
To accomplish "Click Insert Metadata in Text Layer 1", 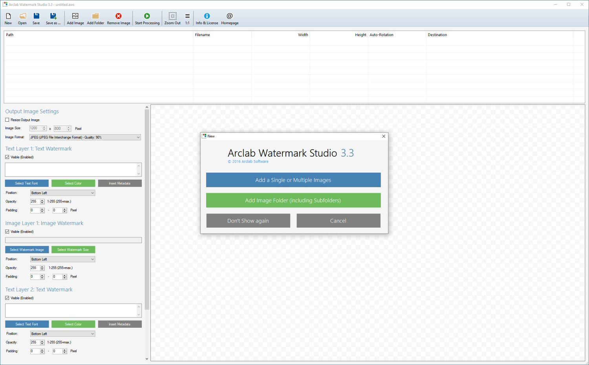I will click(x=120, y=183).
